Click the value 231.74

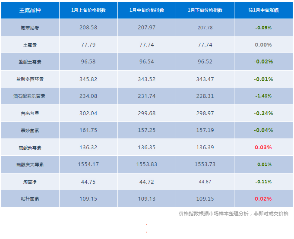(x=147, y=96)
